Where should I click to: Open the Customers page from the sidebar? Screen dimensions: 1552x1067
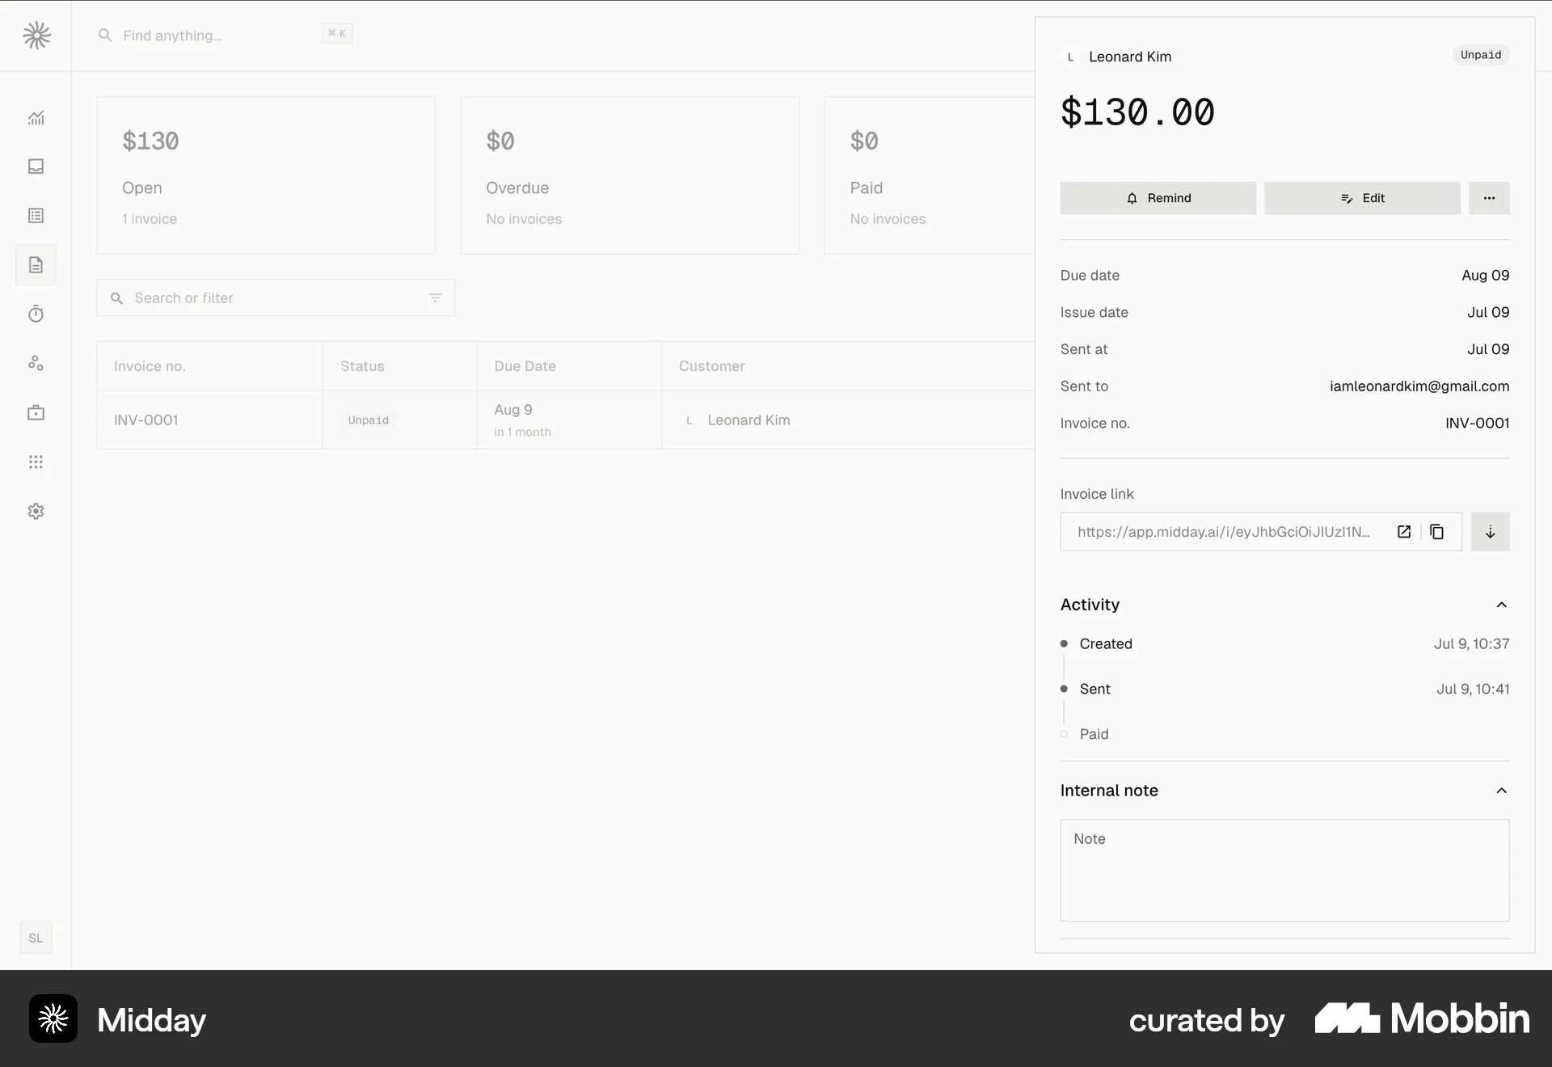36,363
